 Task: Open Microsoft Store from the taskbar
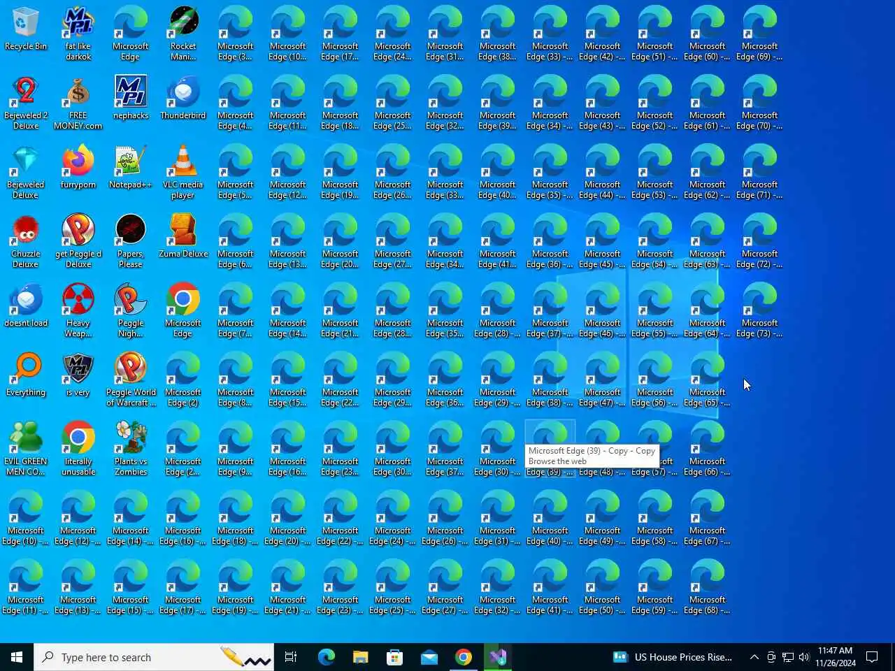(394, 657)
